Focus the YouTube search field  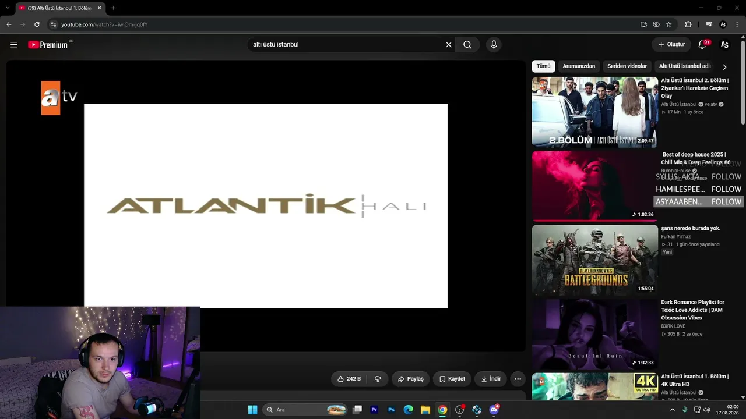pos(346,45)
